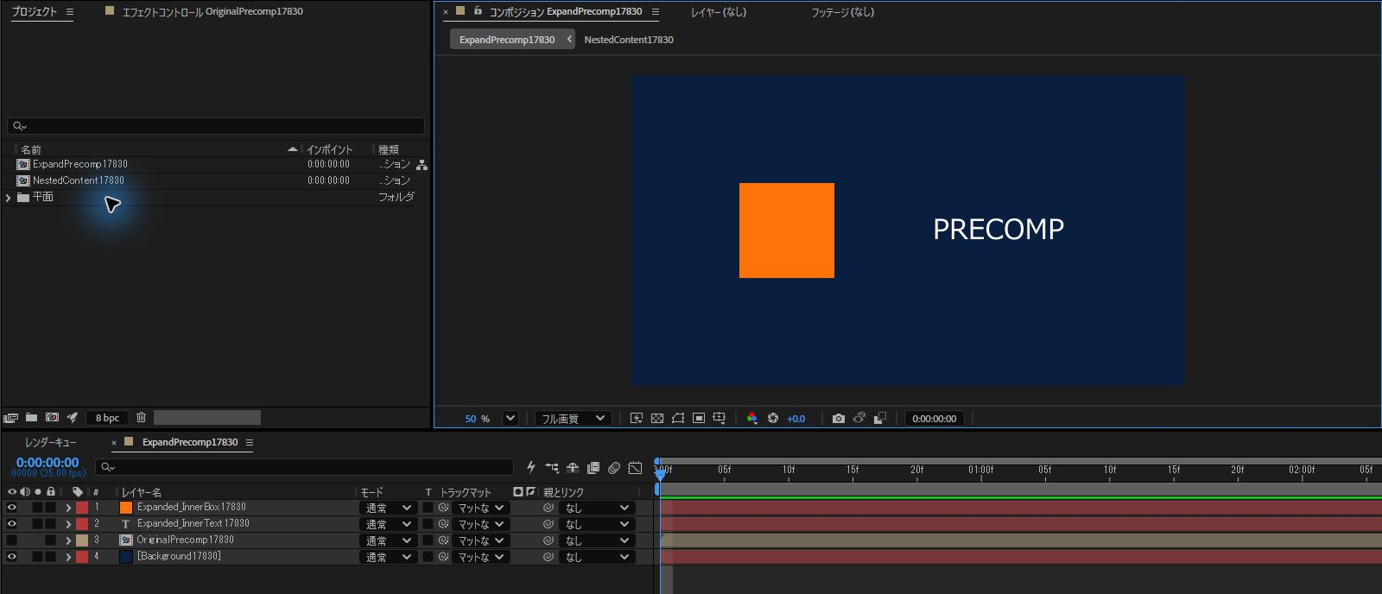Select the NestedContent17830 viewer tab
Viewport: 1382px width, 594px height.
[x=629, y=40]
